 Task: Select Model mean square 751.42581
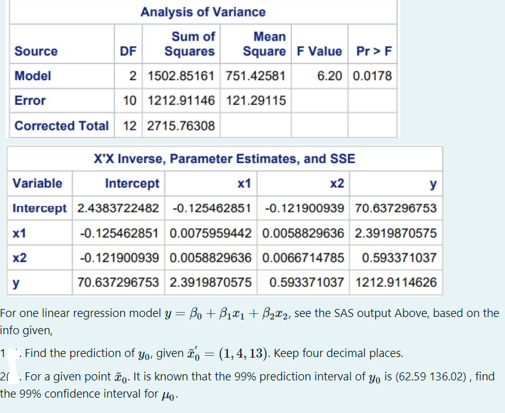pos(256,76)
